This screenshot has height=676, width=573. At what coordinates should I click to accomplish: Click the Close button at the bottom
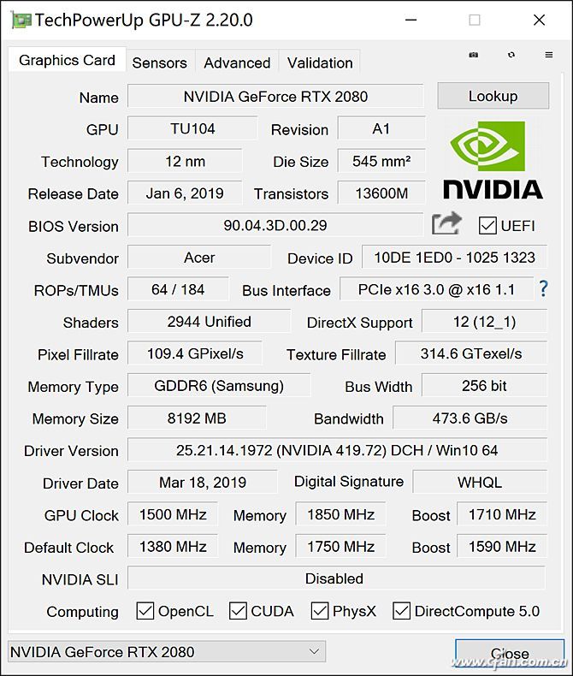(510, 654)
